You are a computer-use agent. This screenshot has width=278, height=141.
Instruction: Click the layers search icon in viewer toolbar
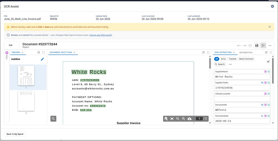tap(166, 119)
